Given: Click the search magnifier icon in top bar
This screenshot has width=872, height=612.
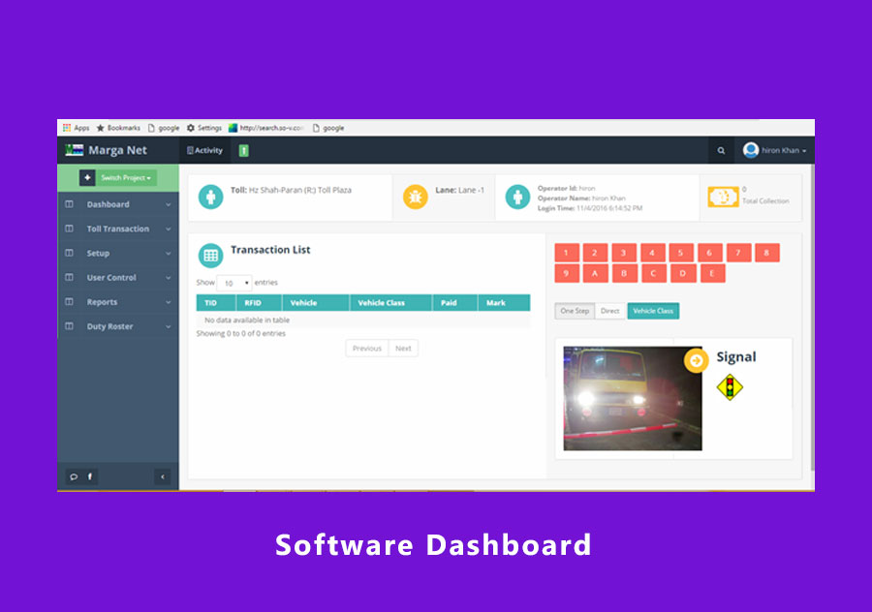Looking at the screenshot, I should 720,151.
